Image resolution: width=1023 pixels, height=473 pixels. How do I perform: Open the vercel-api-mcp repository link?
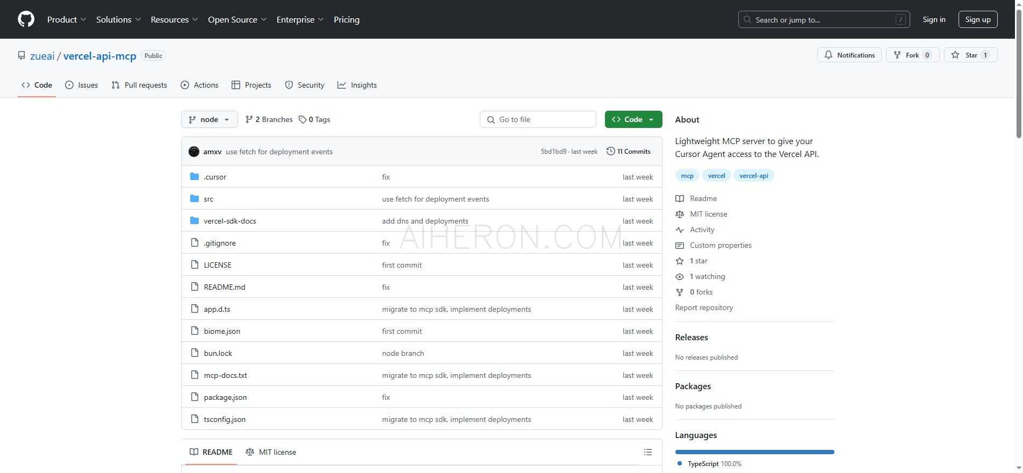(x=100, y=56)
